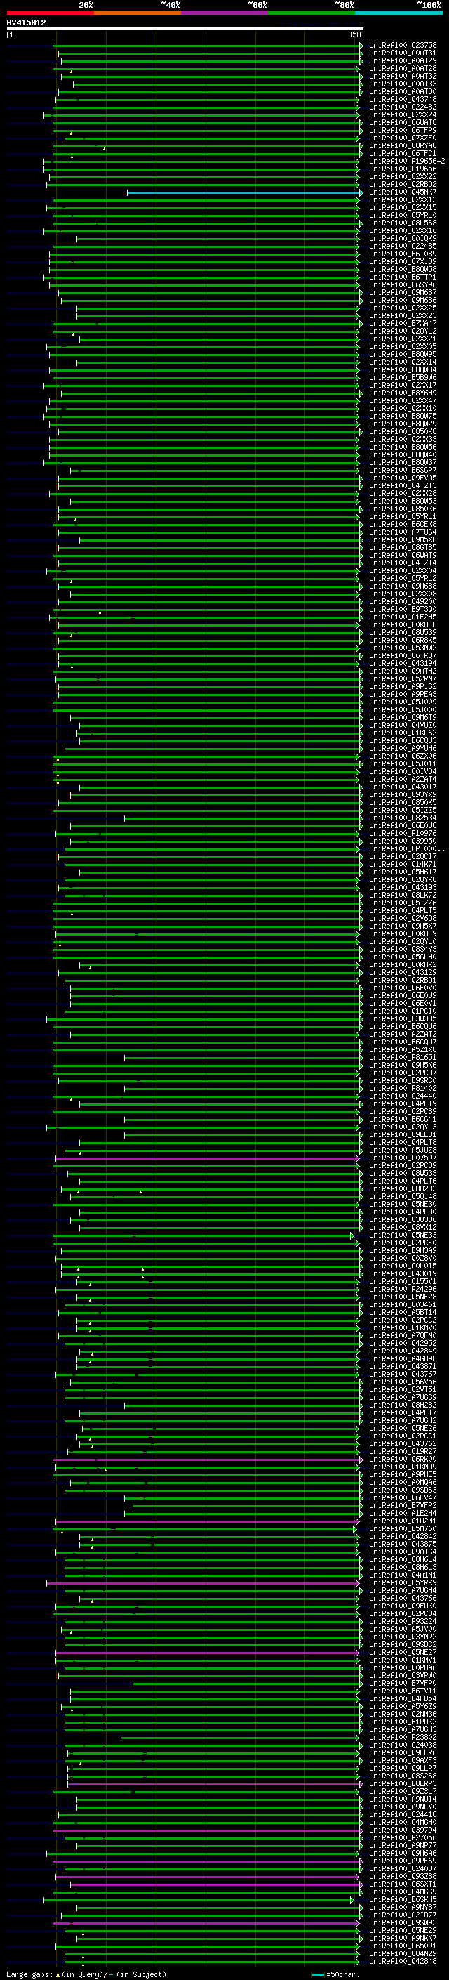Viewport: 449px width, 1980px height.
Task: Click label UniRef100_Q2XX22
Action: (x=403, y=177)
